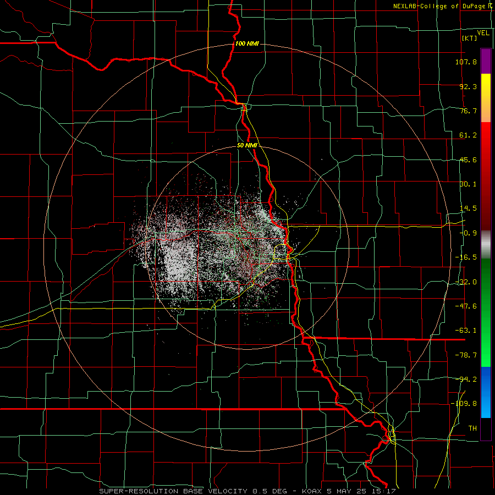
Task: Select the -78.7 velocity scale value
Action: 466,355
